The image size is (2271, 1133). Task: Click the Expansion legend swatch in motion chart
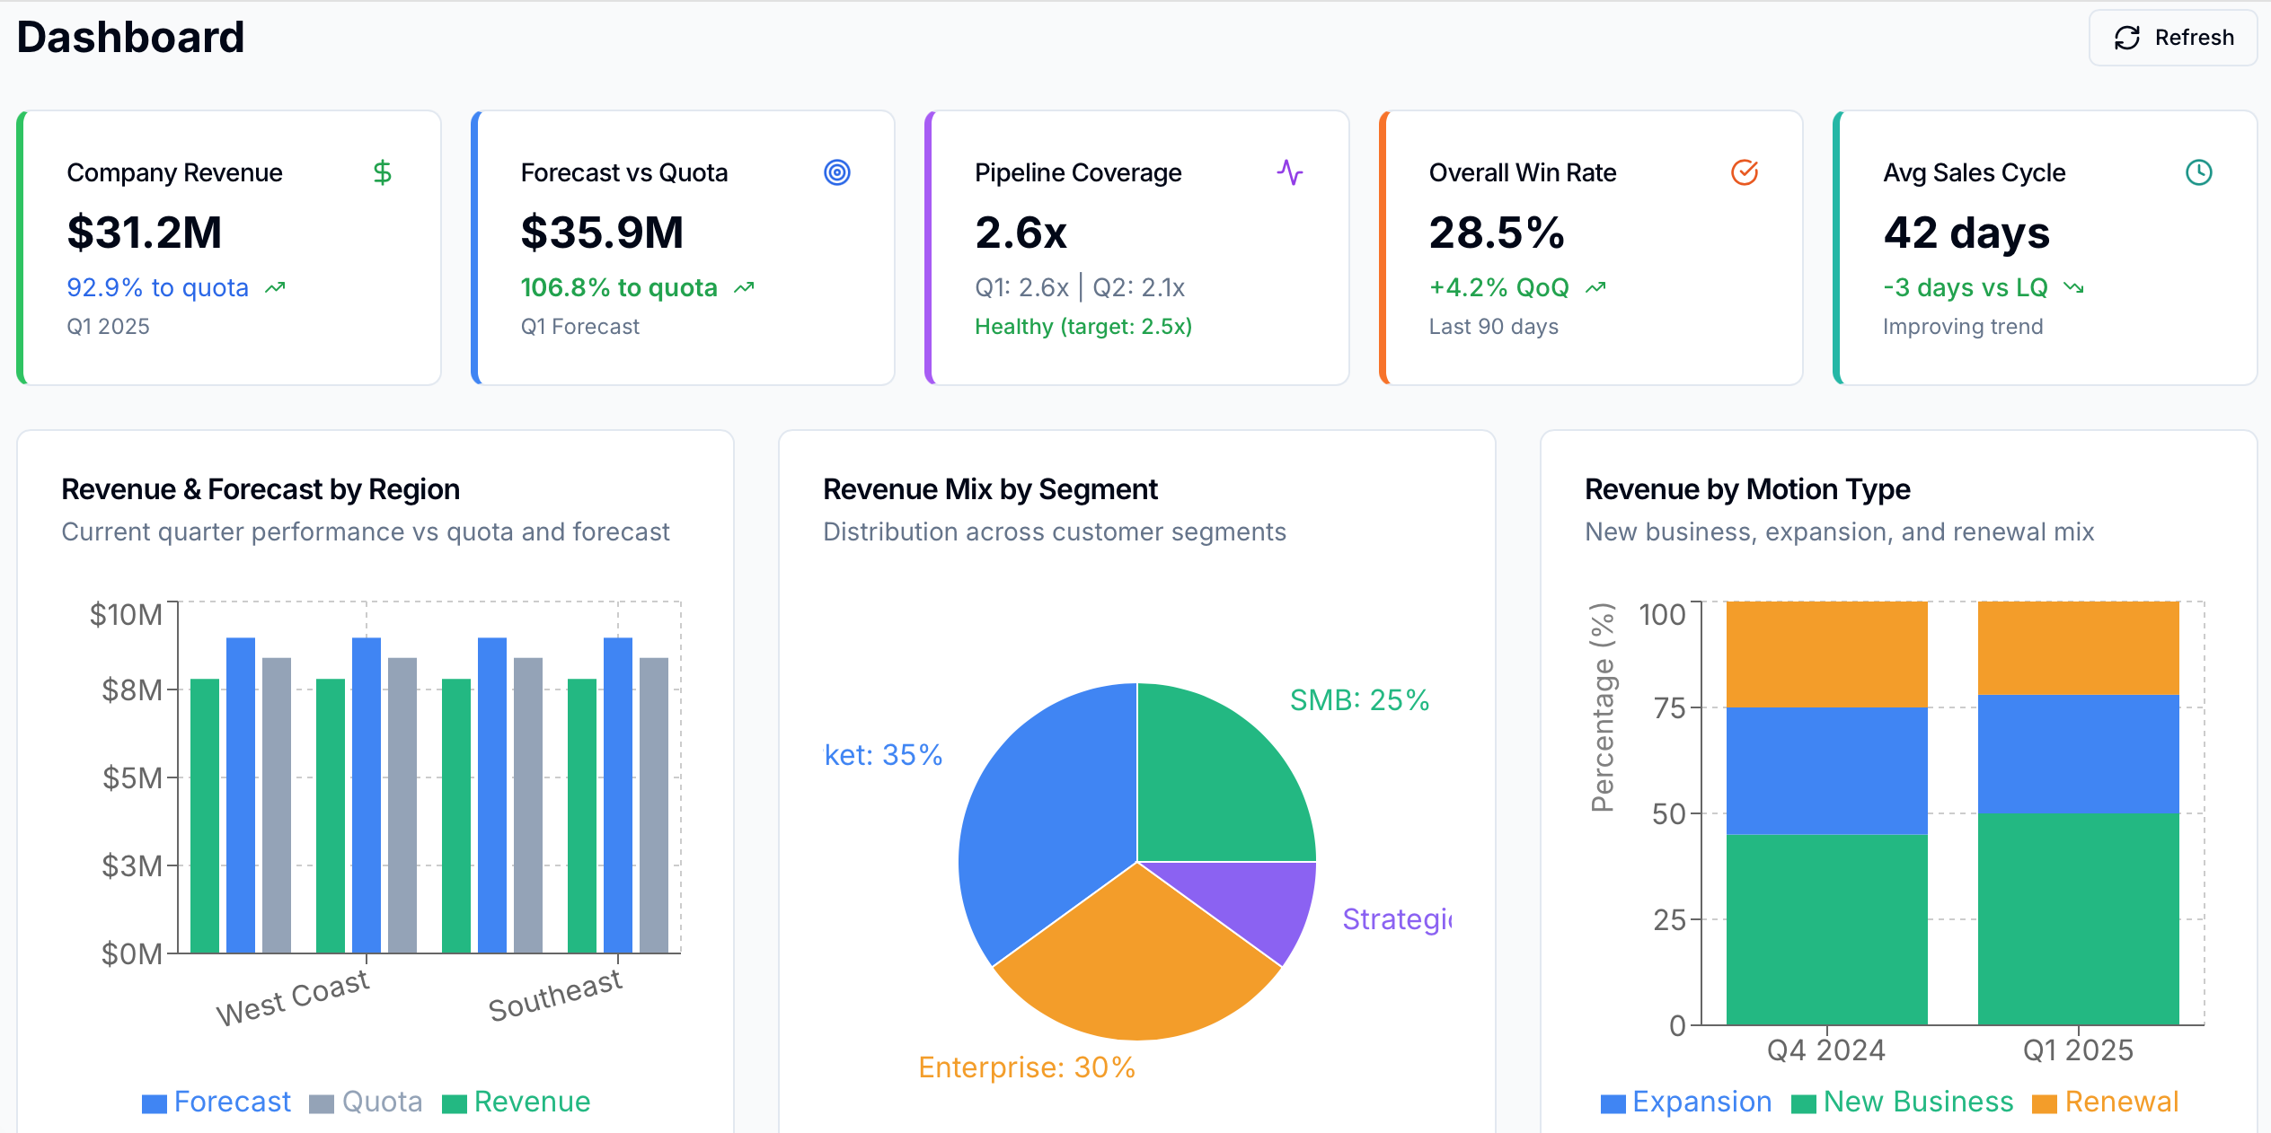1613,1103
